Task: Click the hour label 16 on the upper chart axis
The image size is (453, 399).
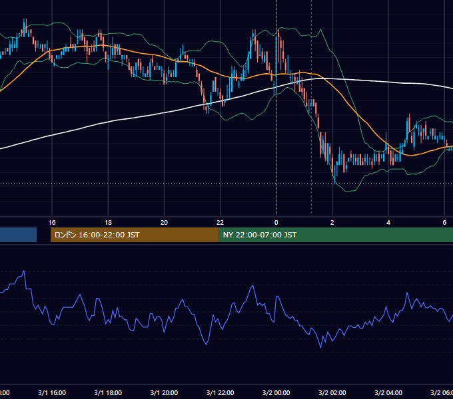Action: [x=52, y=222]
